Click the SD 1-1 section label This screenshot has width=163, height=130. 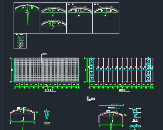coord(47,123)
